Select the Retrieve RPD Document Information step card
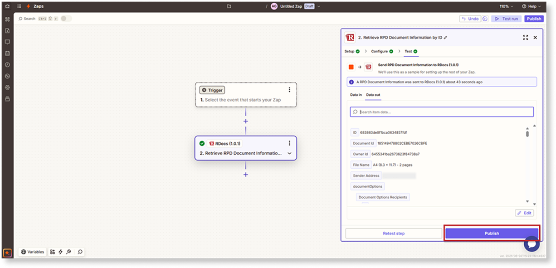Viewport: 556px width, 268px height. tap(246, 148)
